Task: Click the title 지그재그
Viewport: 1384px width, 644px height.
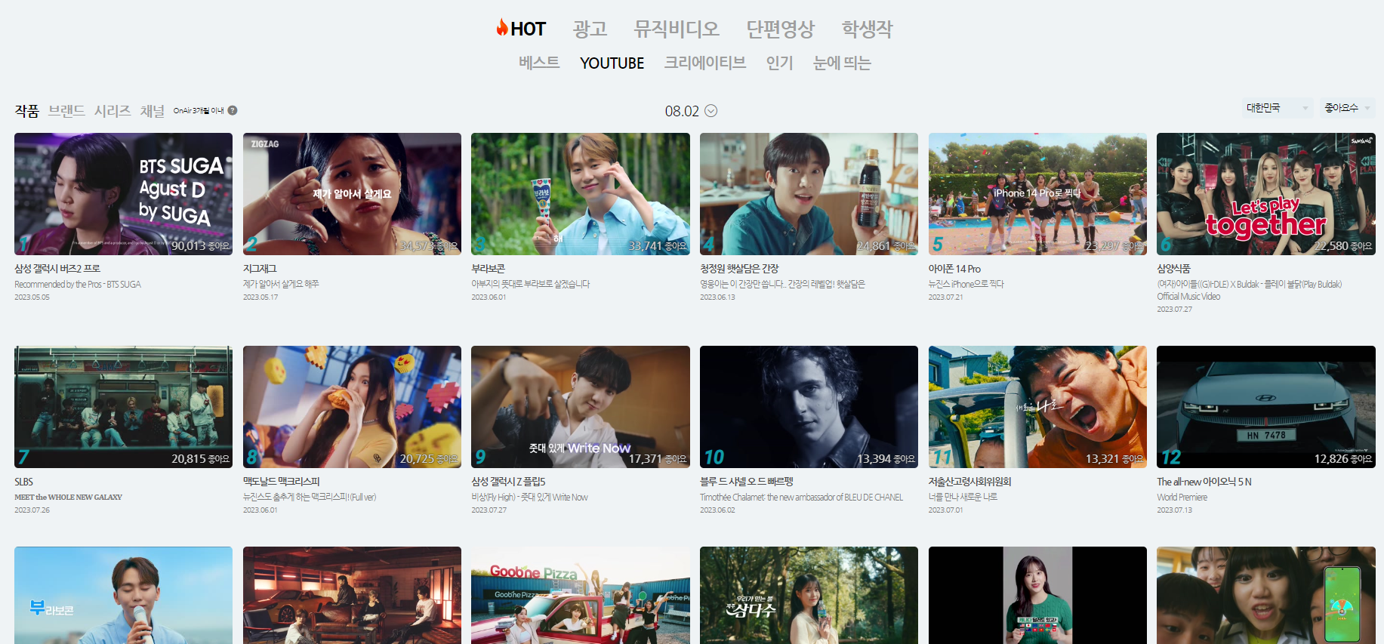Action: (x=260, y=269)
